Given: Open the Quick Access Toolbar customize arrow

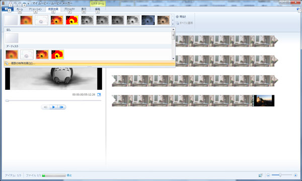Looking at the screenshot, I should pyautogui.click(x=28, y=4).
